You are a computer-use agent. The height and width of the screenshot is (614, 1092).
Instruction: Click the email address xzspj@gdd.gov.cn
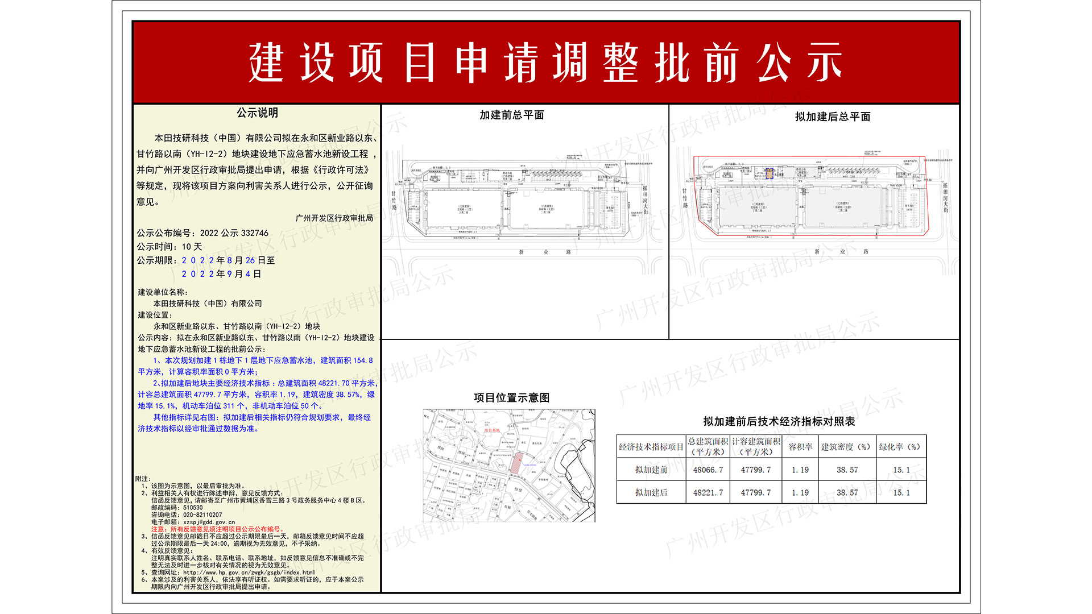click(208, 522)
